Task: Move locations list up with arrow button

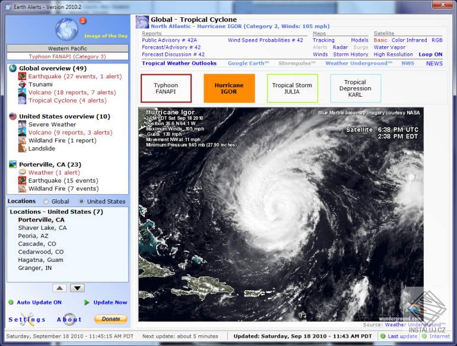Action: point(60,288)
